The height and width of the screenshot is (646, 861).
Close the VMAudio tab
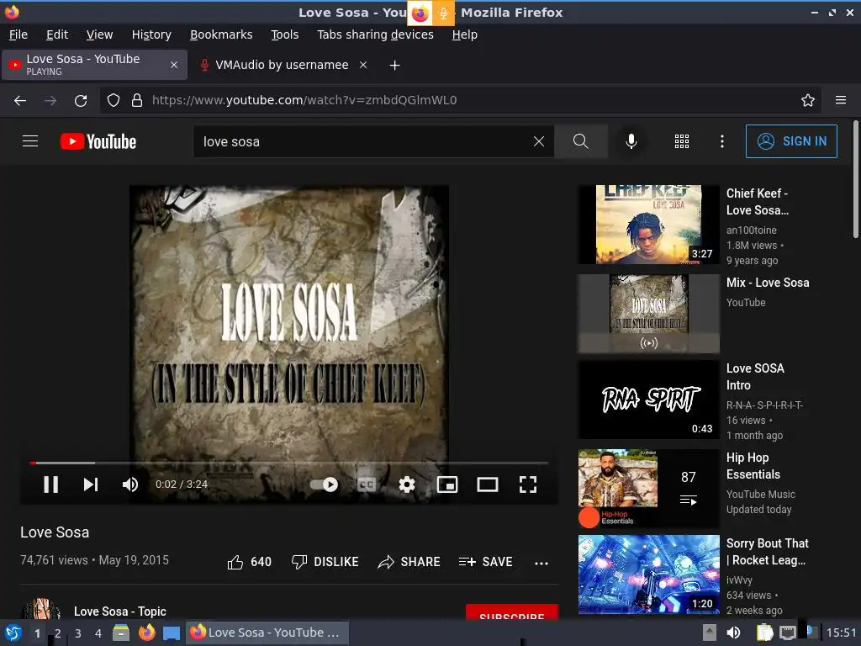coord(363,65)
